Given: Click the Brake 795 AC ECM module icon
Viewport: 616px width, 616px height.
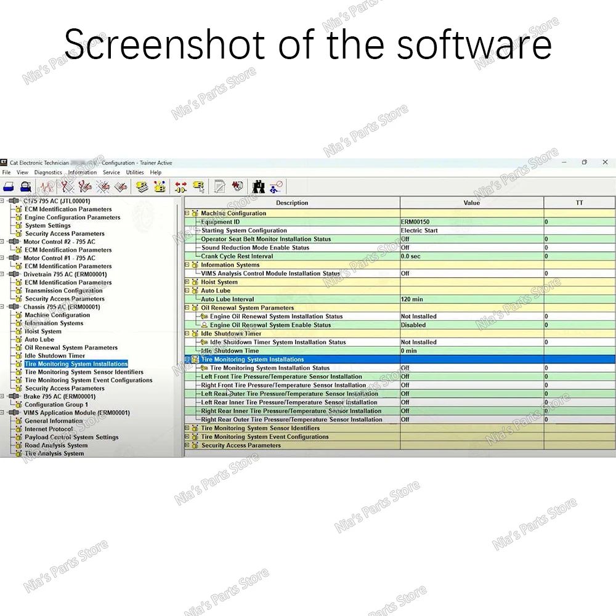Looking at the screenshot, I should (14, 396).
